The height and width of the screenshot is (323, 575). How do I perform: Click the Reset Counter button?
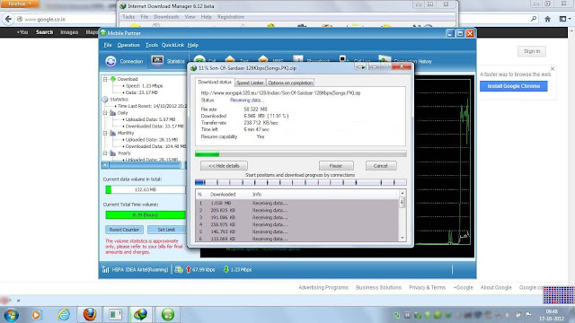coord(124,230)
